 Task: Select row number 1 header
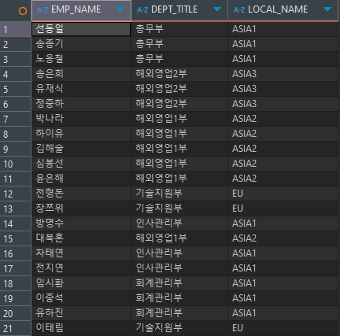[x=16, y=29]
